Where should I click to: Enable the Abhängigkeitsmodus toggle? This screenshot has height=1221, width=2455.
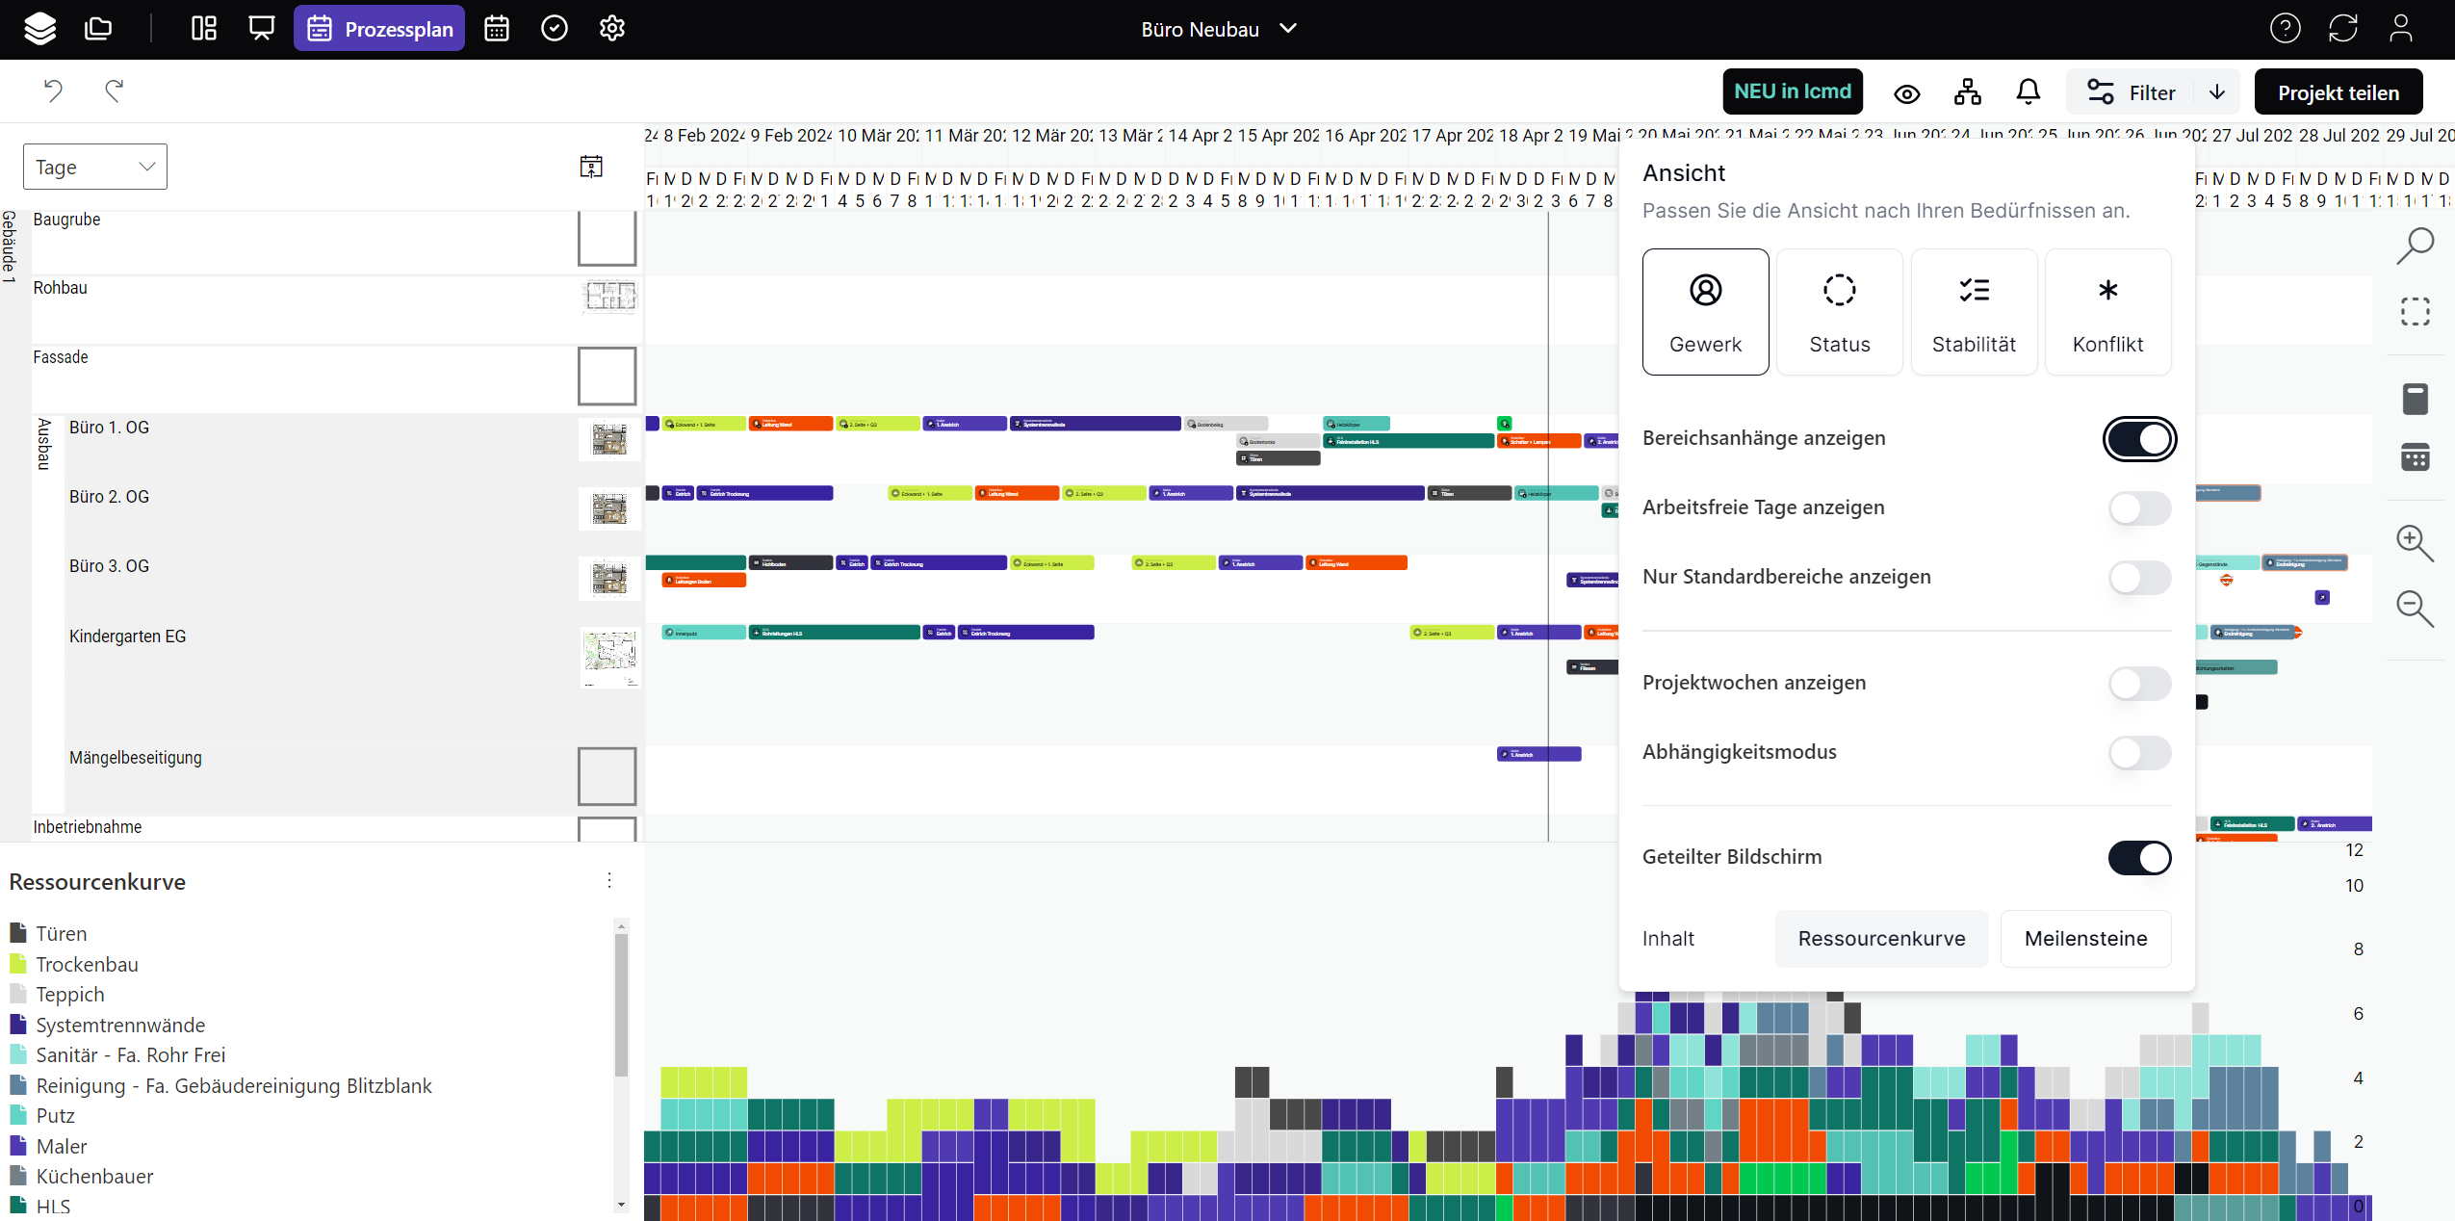pos(2139,752)
